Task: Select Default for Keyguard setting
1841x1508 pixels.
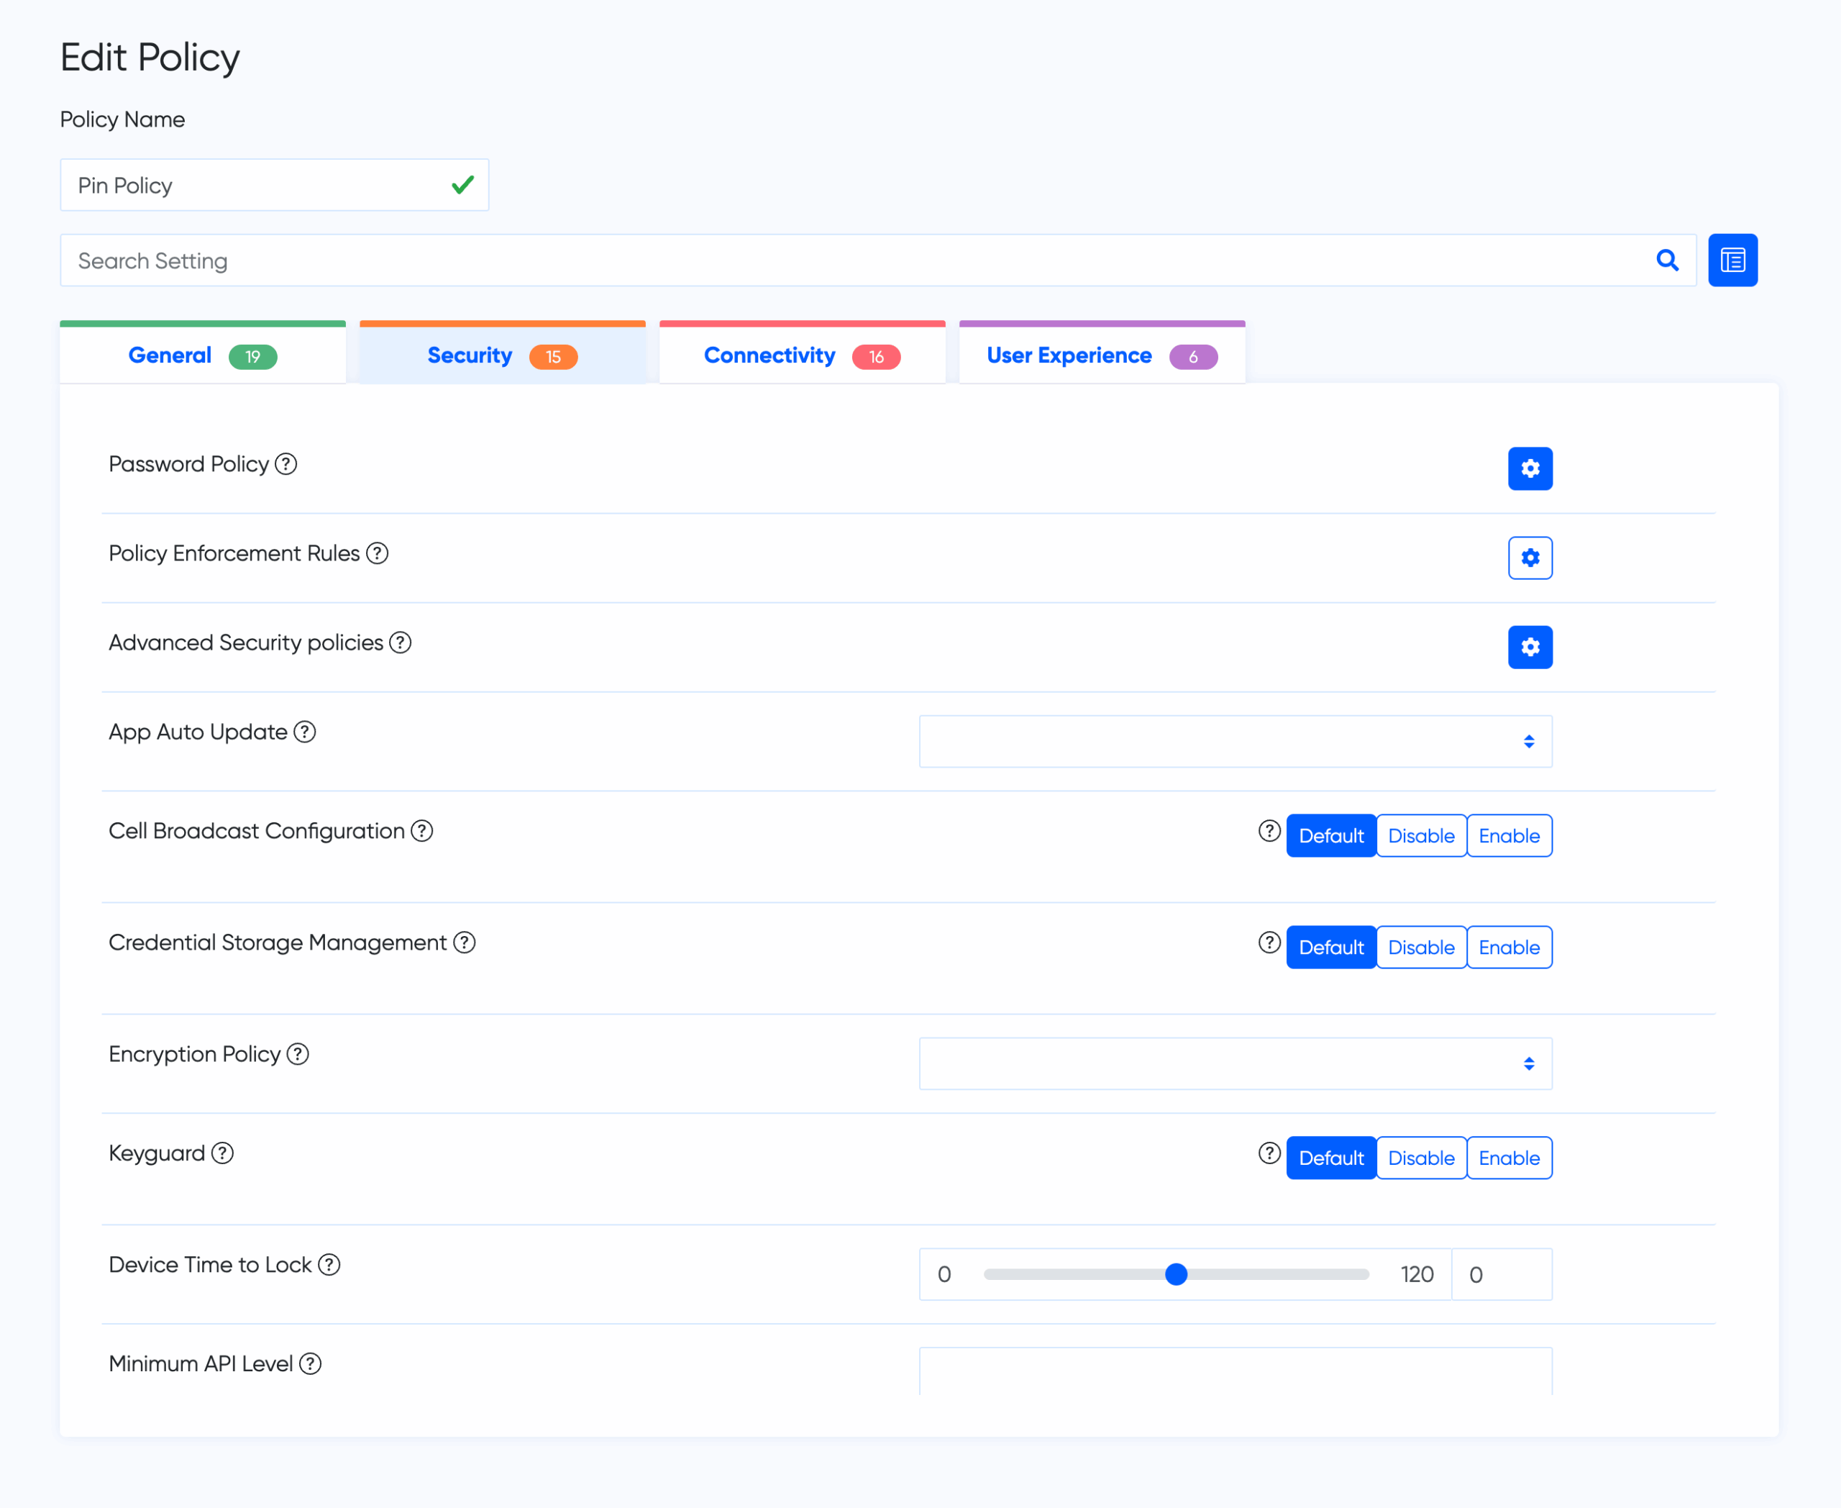Action: (x=1330, y=1158)
